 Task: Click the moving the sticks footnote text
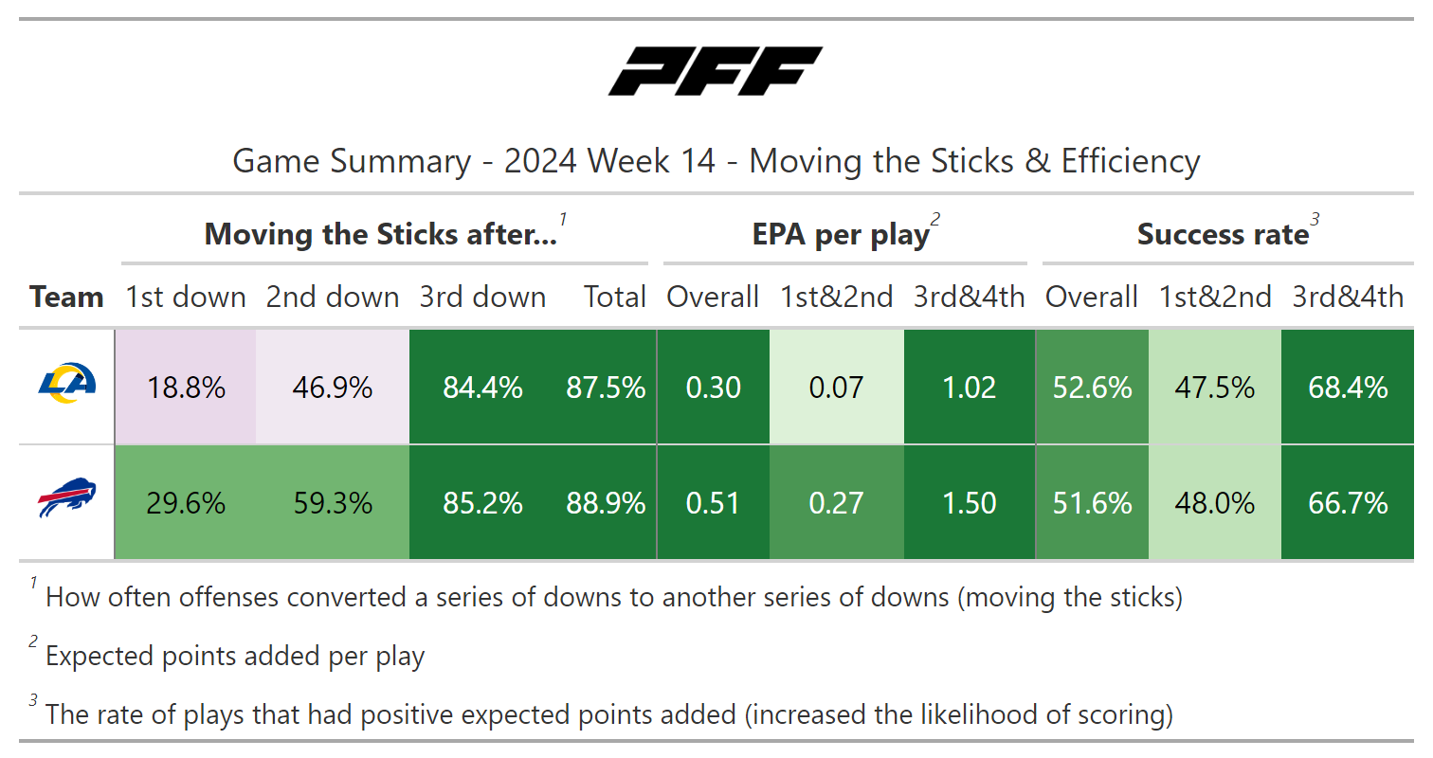613,598
